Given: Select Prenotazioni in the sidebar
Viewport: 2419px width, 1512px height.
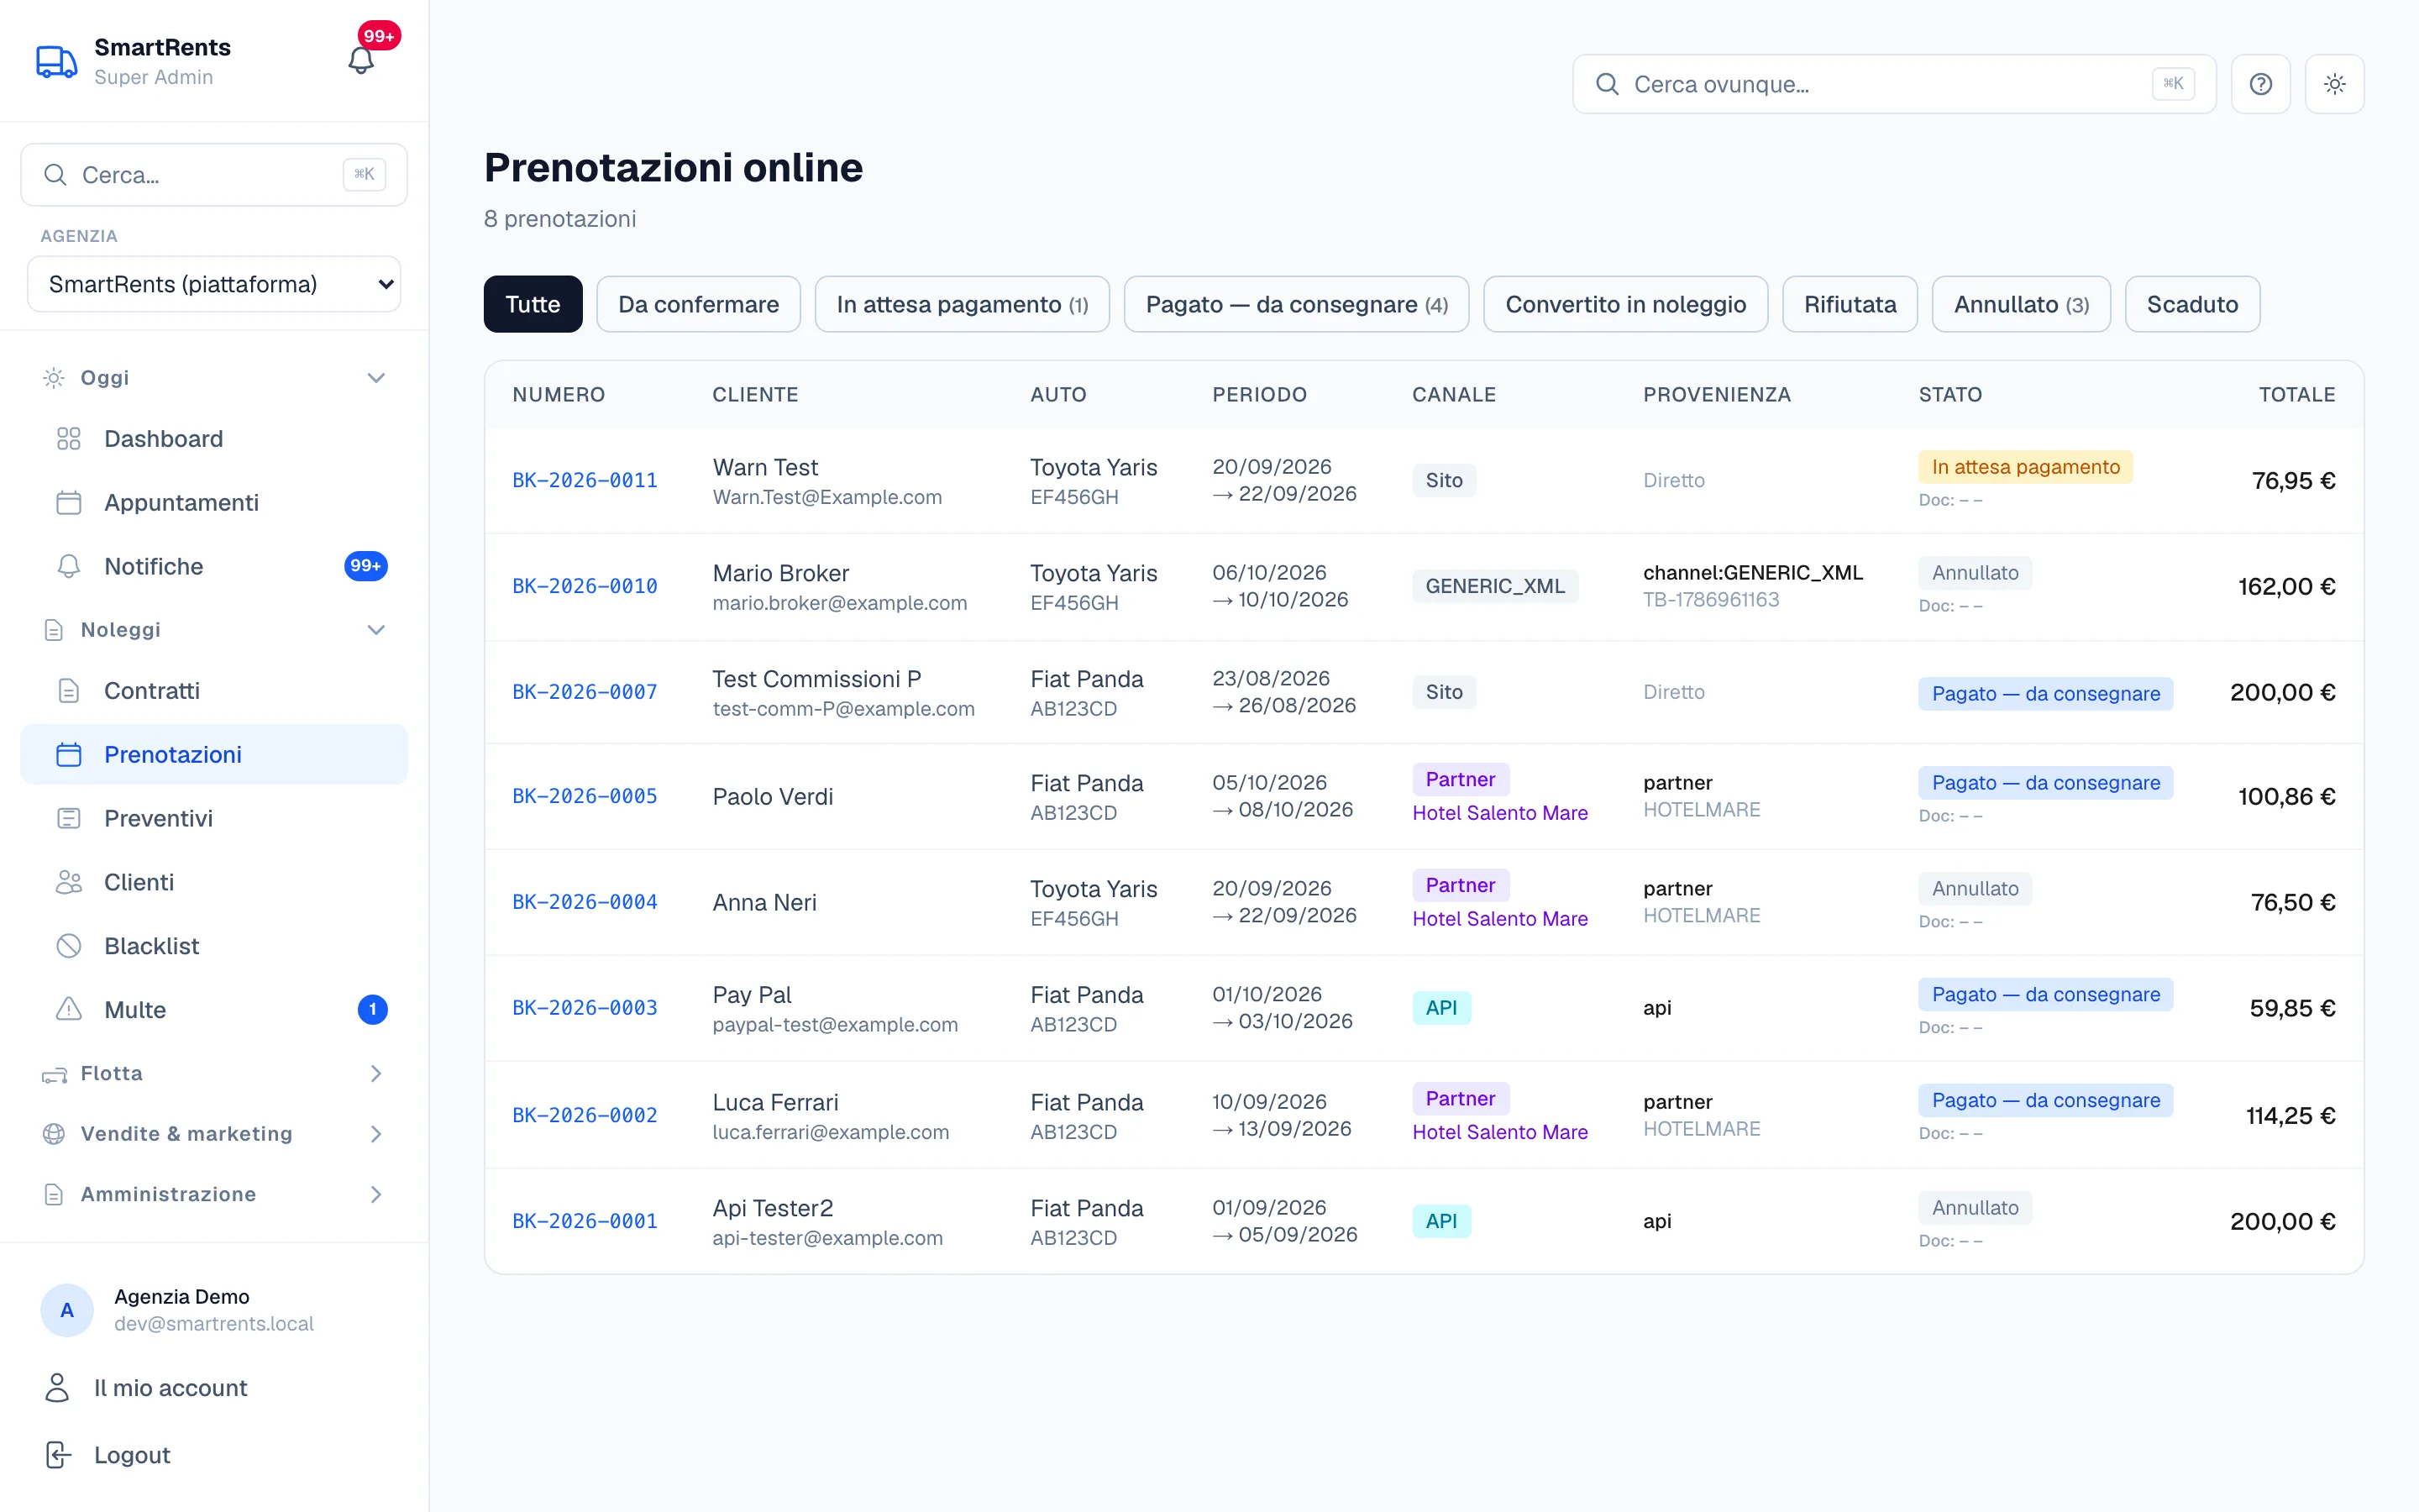Looking at the screenshot, I should tap(214, 755).
